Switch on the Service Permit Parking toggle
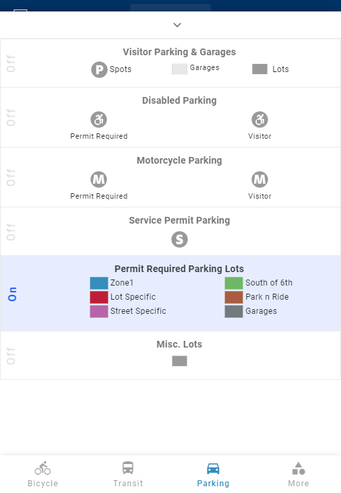Image resolution: width=341 pixels, height=493 pixels. tap(11, 232)
